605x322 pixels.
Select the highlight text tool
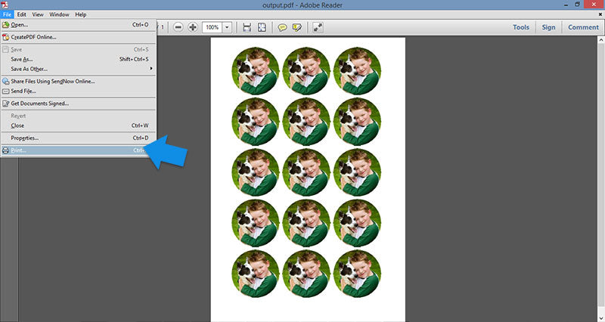[x=296, y=27]
